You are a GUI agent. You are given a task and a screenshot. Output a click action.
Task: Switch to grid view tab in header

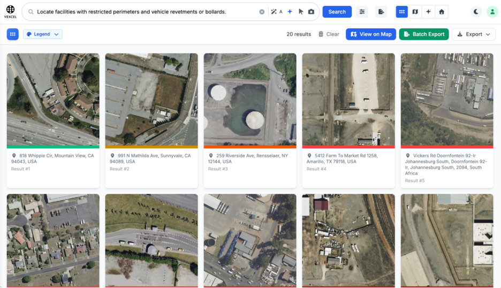(x=401, y=12)
